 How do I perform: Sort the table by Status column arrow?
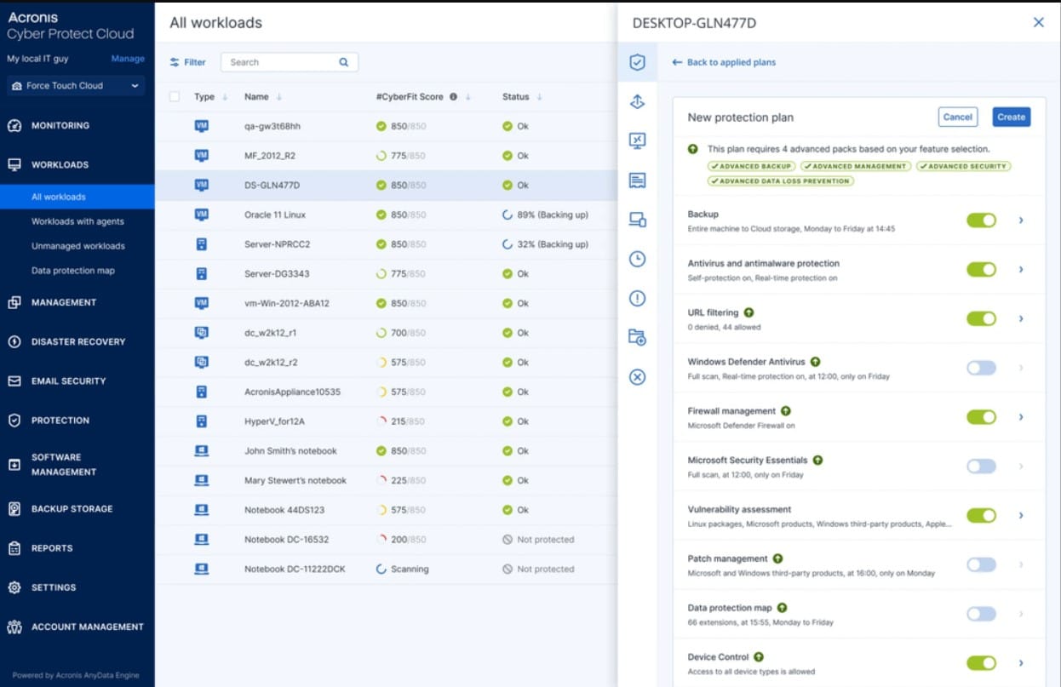(x=540, y=97)
